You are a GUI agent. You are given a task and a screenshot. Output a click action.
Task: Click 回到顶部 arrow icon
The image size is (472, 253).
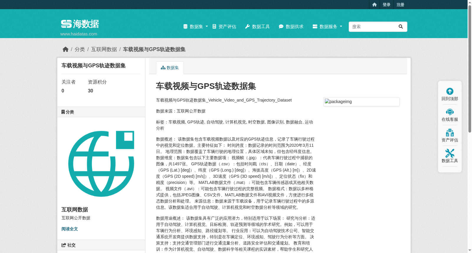point(450,91)
